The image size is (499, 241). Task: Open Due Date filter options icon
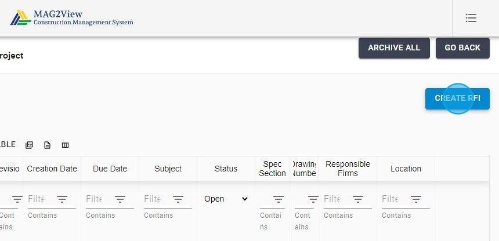coord(120,199)
